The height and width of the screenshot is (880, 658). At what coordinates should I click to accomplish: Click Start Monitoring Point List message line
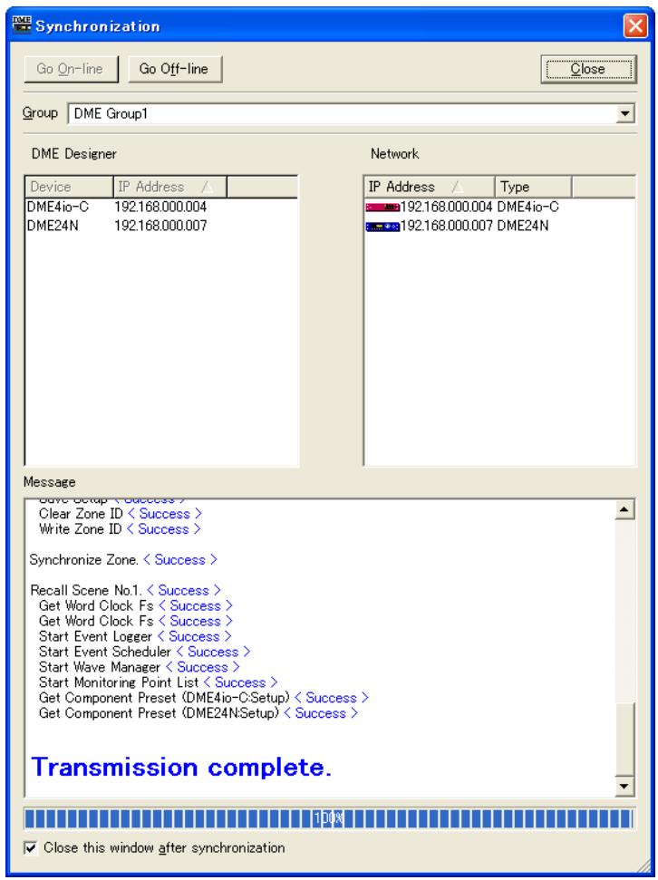pyautogui.click(x=159, y=682)
